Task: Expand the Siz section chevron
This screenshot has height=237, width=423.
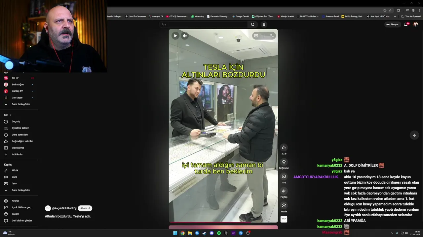Action: [10, 115]
